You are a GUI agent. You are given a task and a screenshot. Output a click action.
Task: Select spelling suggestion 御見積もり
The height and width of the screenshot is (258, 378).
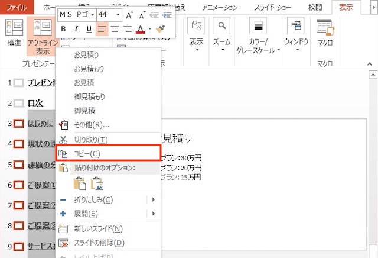tap(90, 96)
